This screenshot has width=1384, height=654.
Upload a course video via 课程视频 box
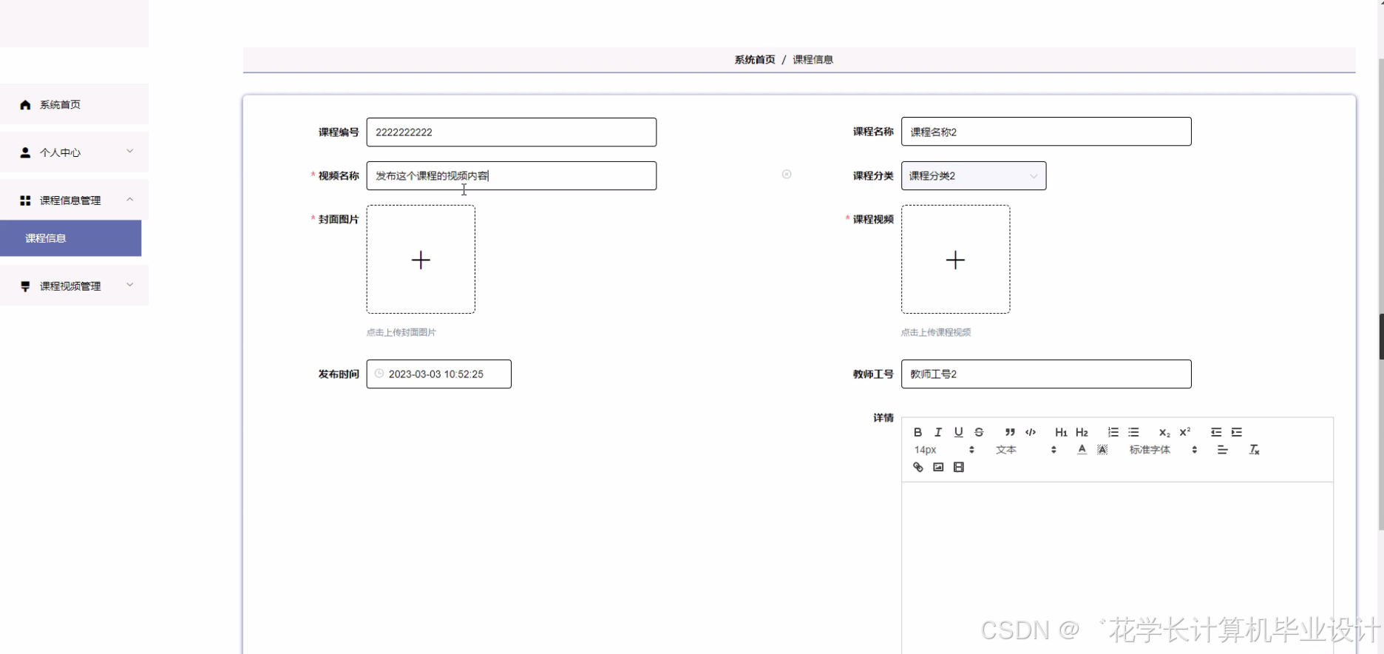click(x=955, y=260)
